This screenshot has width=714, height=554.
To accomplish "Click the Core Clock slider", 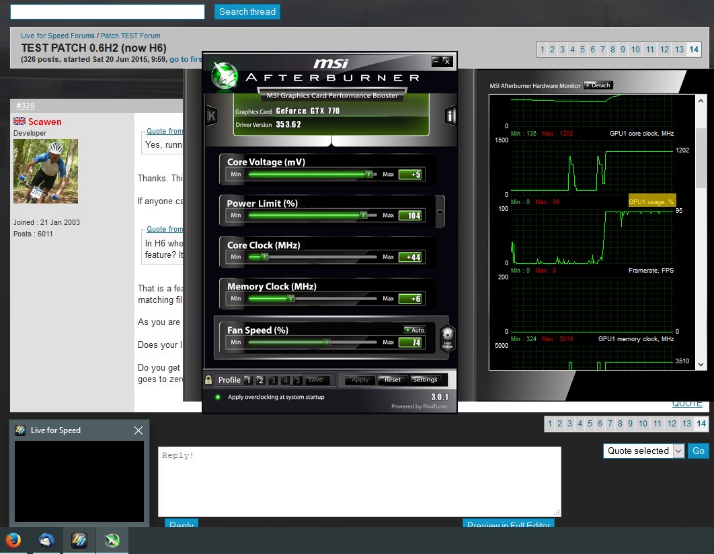I will tap(313, 257).
